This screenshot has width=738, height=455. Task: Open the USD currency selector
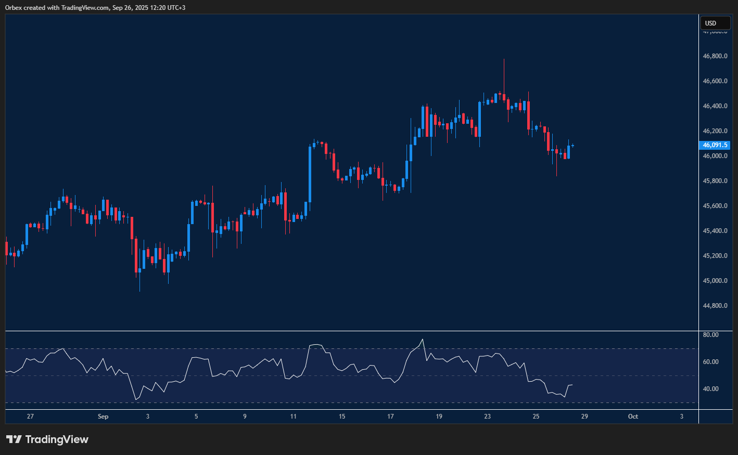[715, 23]
